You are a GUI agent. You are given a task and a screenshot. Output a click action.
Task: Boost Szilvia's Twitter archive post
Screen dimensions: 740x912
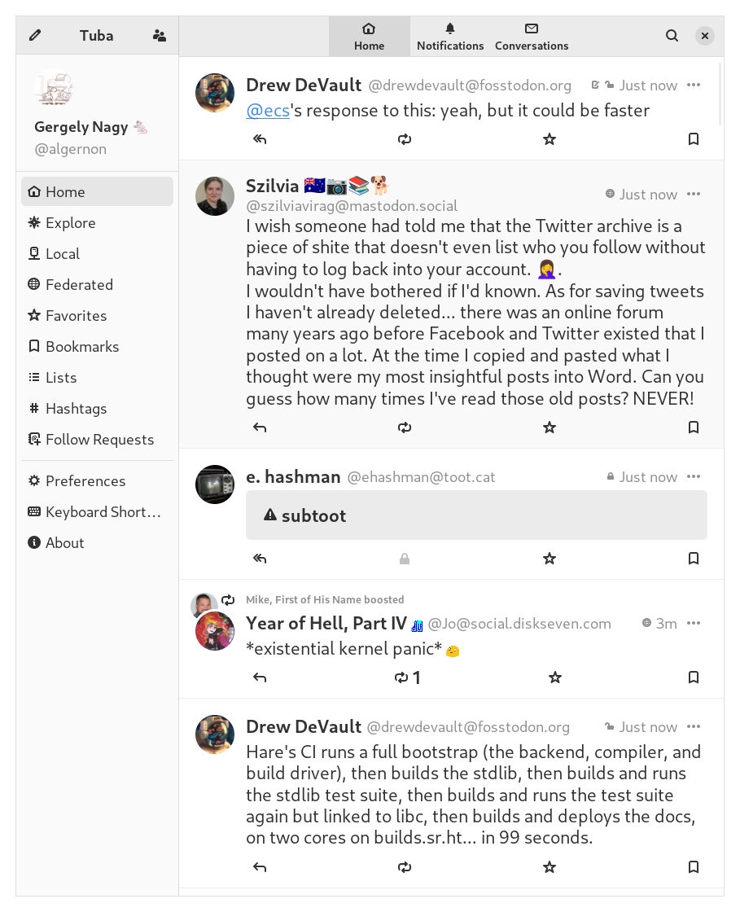tap(405, 427)
